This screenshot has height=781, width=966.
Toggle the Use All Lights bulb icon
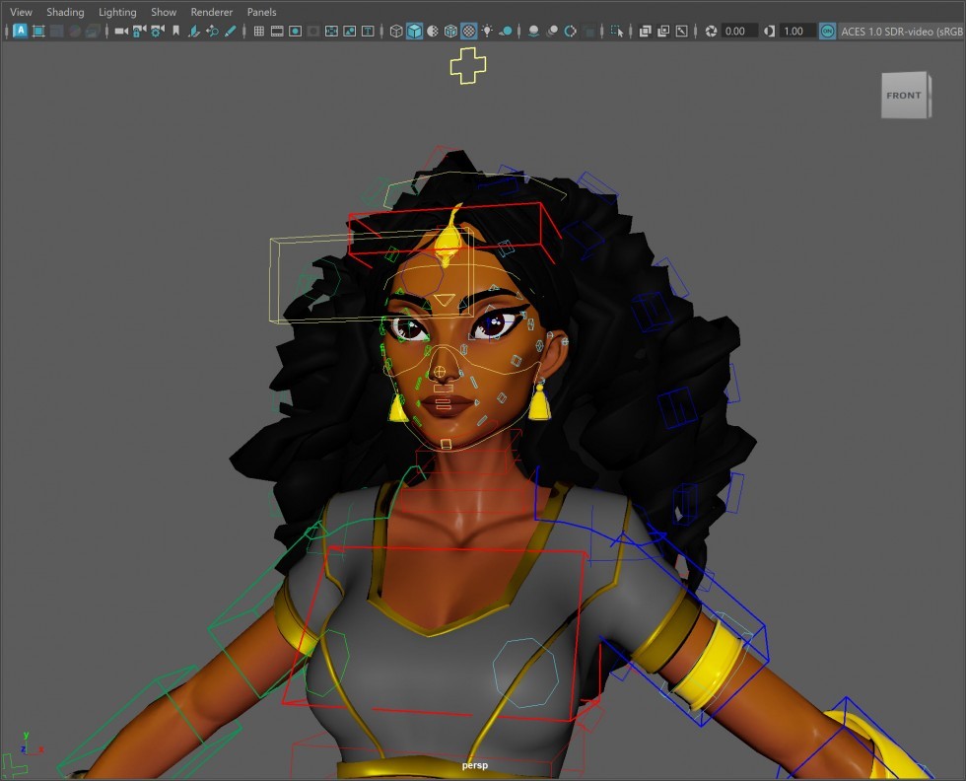pos(487,31)
